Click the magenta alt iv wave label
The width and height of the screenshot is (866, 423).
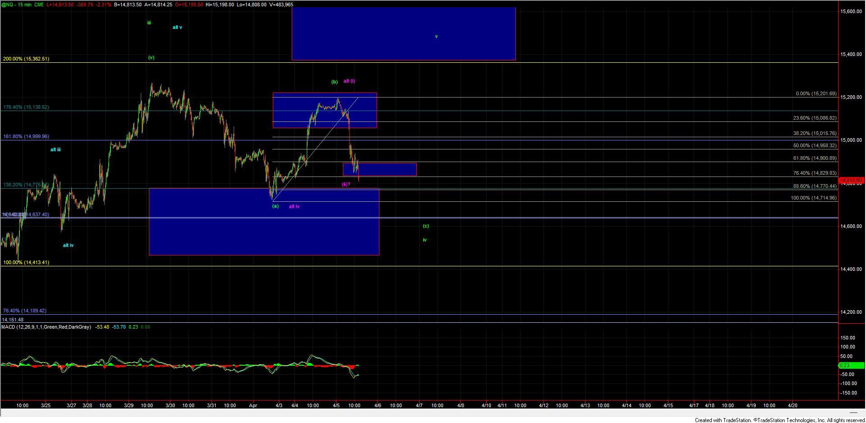(294, 206)
